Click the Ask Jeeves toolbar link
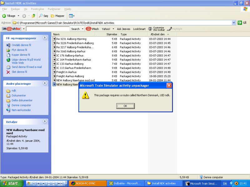 pos(123,29)
